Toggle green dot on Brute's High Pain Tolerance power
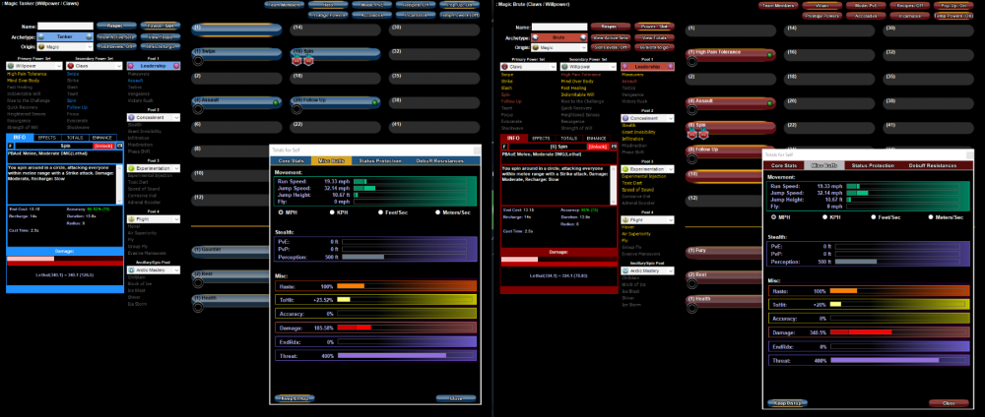The width and height of the screenshot is (985, 417). click(x=769, y=54)
